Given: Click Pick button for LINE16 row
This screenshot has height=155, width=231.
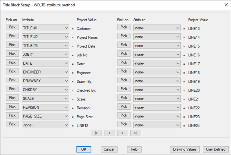Looking at the screenshot, I should point(124,53).
